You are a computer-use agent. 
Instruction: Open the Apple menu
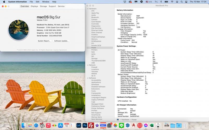pyautogui.click(x=4, y=2)
